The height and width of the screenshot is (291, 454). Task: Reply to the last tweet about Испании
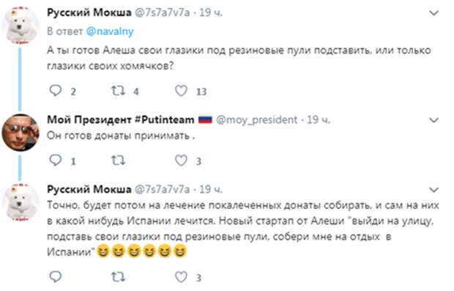[x=56, y=277]
